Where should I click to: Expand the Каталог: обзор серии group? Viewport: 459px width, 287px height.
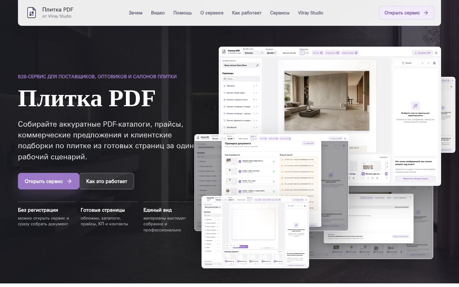point(257,93)
